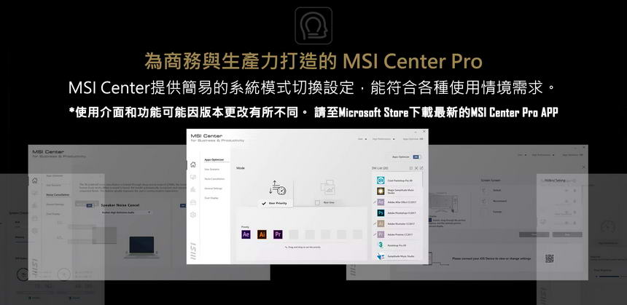Screen dimensions: 627x305
Task: Select Adobe Photoshop CC2017 list icon
Action: click(x=381, y=213)
